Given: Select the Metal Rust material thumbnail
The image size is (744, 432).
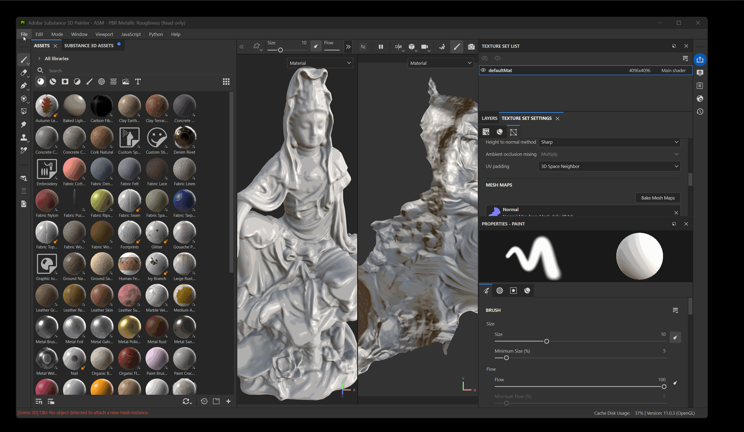Looking at the screenshot, I should pyautogui.click(x=157, y=327).
